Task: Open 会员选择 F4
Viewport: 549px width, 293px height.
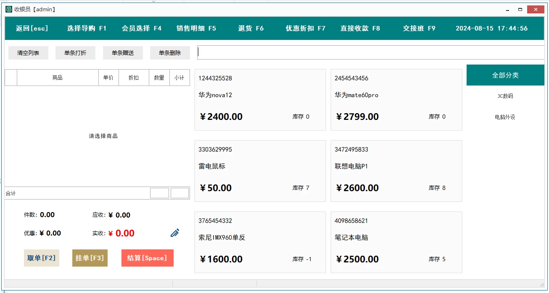Action: [141, 29]
